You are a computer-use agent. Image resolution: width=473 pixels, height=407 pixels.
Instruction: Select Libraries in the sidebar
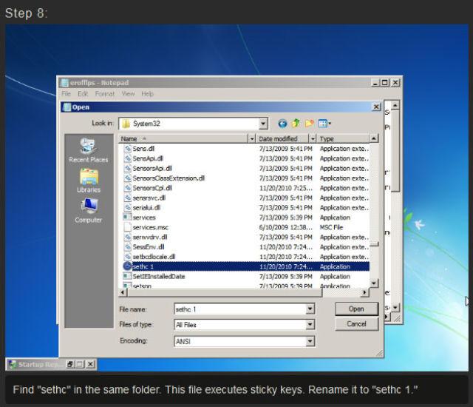point(88,182)
